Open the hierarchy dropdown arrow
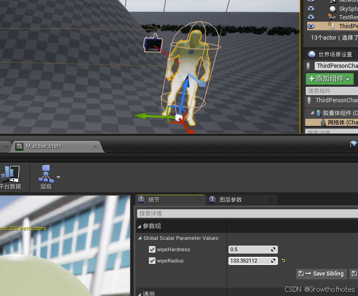 (58, 177)
